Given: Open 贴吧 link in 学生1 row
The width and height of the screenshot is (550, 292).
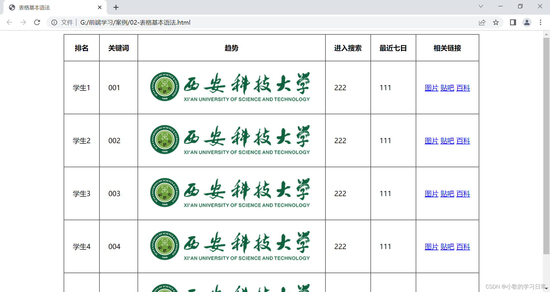Looking at the screenshot, I should (447, 88).
